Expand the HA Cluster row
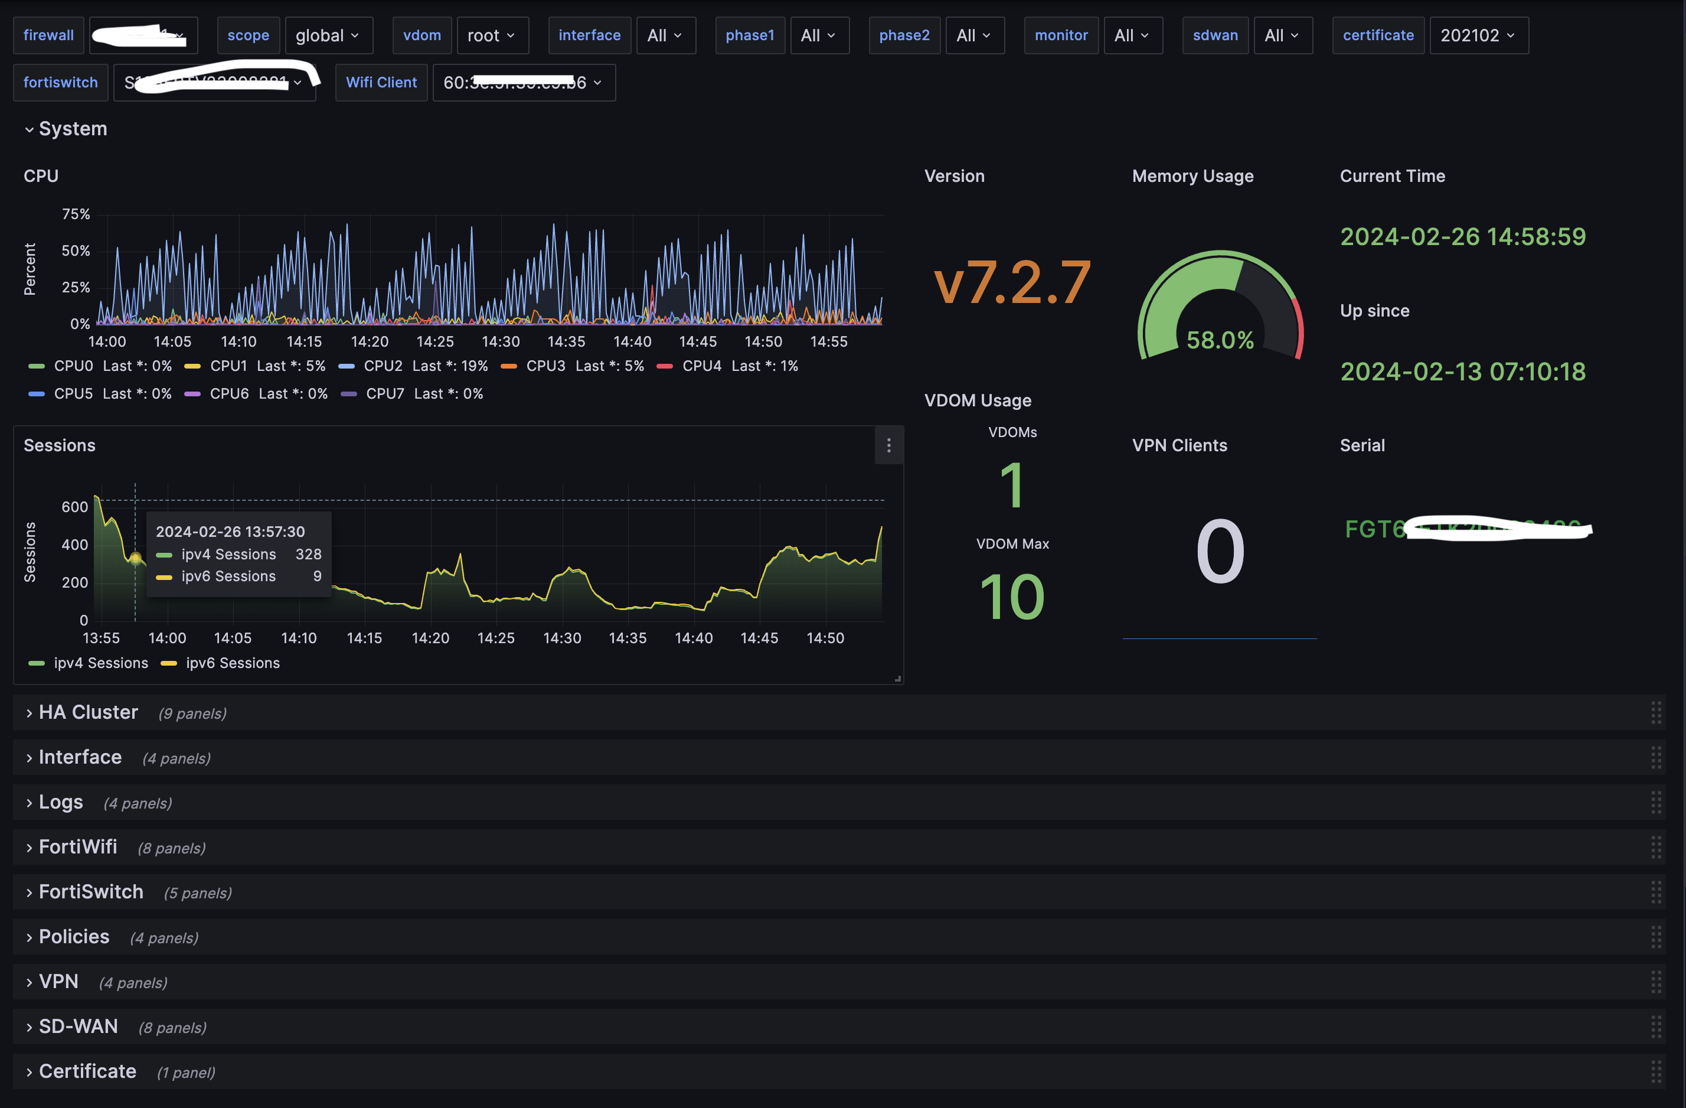 [88, 712]
